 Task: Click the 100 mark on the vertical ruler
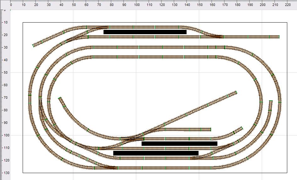pos(6,135)
